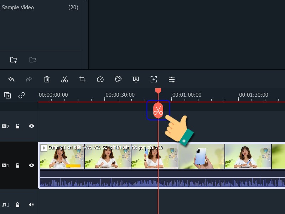Image resolution: width=285 pixels, height=214 pixels.
Task: Select the Crop tool
Action: tap(82, 79)
